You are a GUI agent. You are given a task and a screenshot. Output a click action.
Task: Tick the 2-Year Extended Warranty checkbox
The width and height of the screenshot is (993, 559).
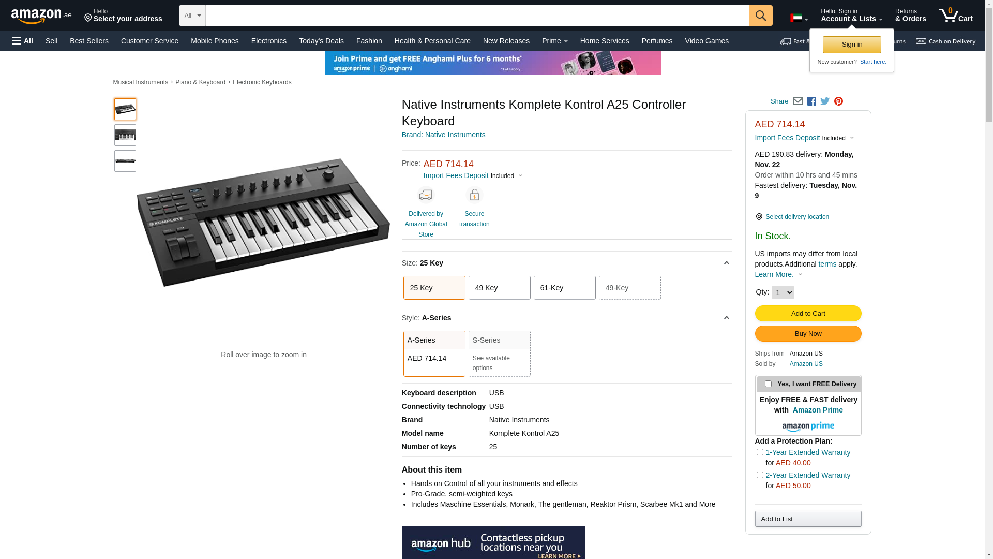[760, 475]
